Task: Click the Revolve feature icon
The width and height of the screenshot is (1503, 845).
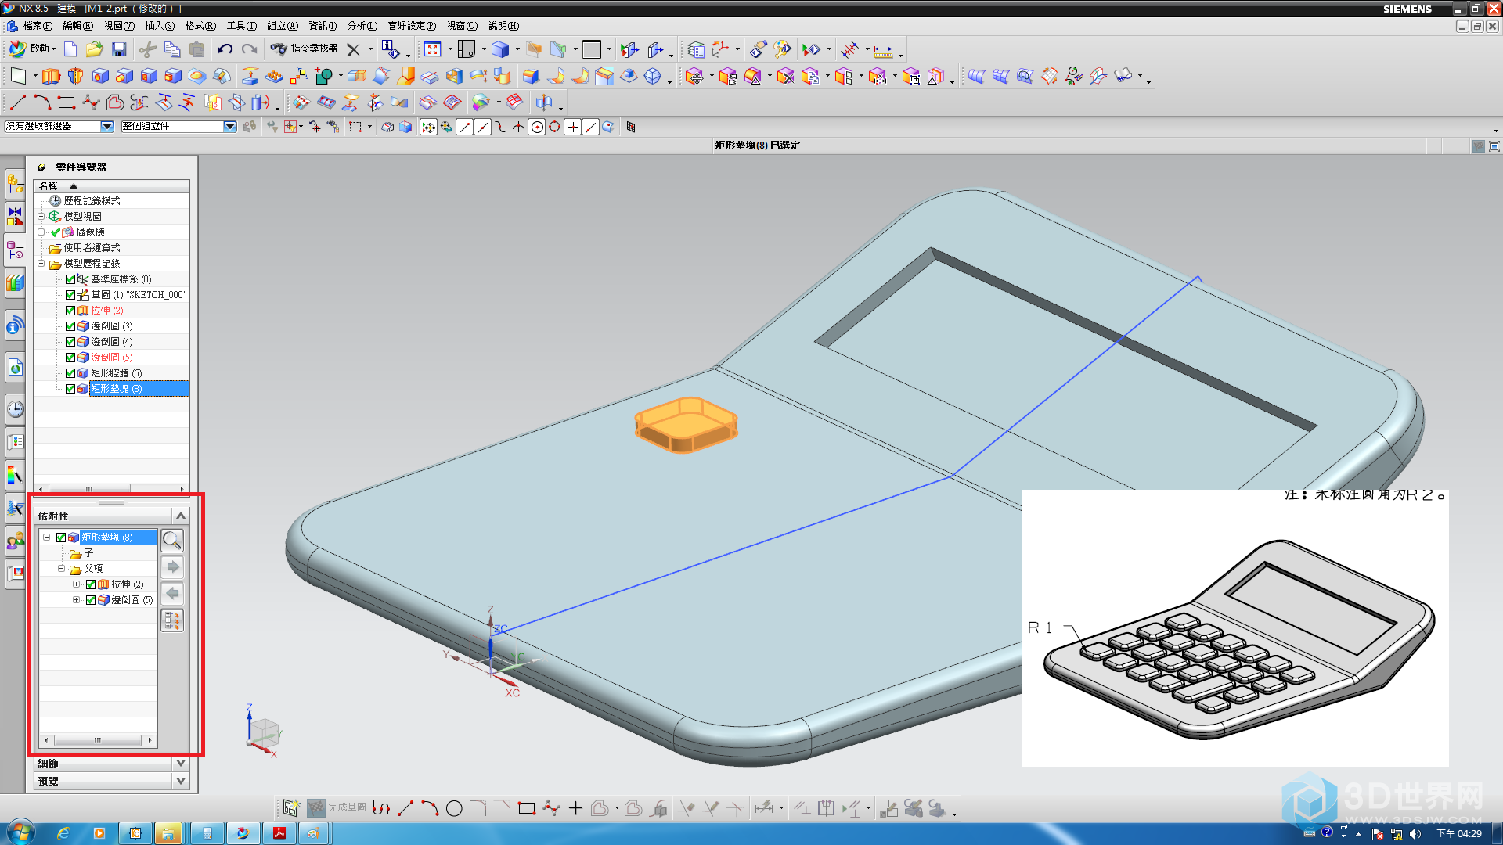Action: (75, 76)
